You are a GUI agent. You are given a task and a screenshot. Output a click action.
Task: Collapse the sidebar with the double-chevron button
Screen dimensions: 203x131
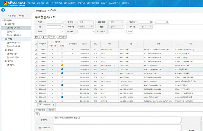tap(3, 10)
